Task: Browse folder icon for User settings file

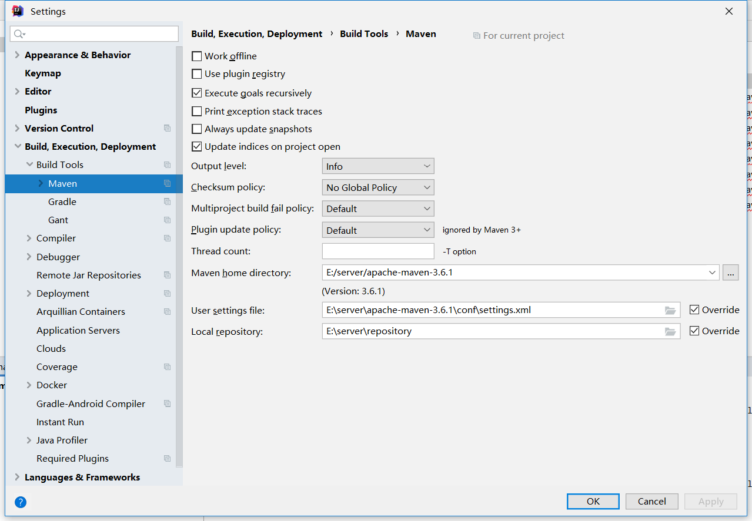Action: (670, 310)
